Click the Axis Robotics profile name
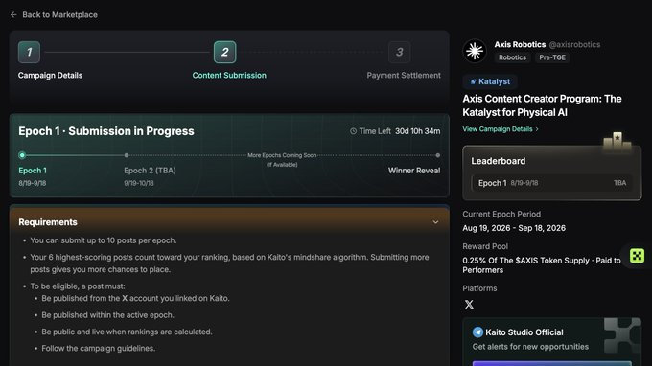This screenshot has width=652, height=366. point(520,44)
